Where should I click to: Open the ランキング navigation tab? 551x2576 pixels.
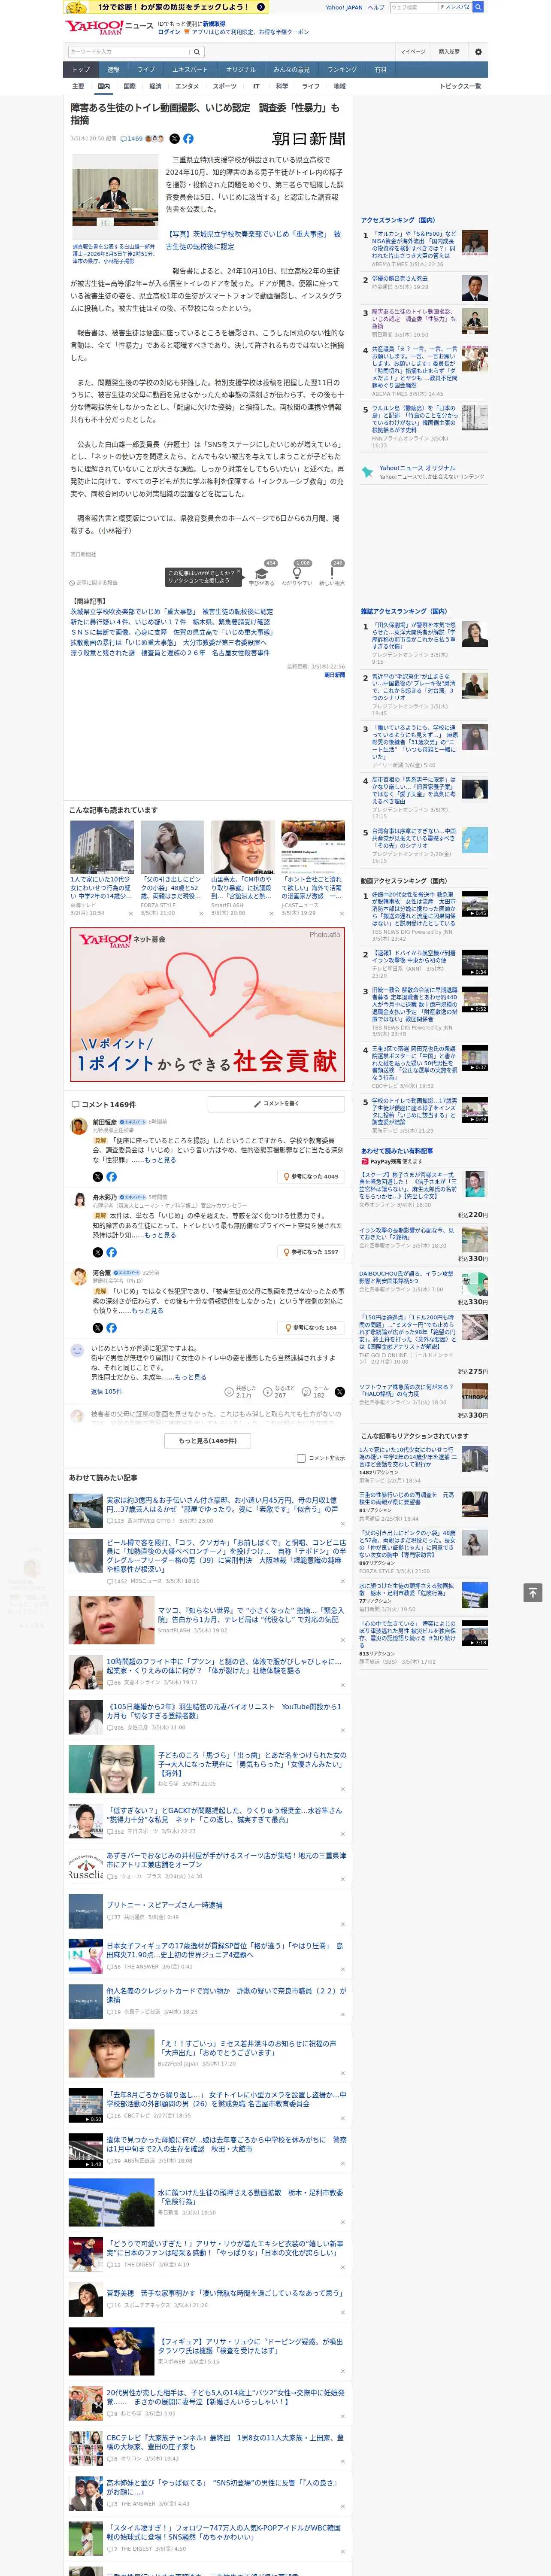(342, 70)
